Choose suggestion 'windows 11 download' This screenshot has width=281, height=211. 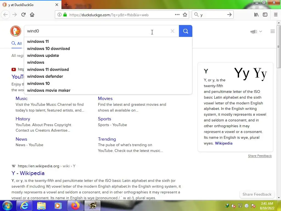pyautogui.click(x=108, y=70)
